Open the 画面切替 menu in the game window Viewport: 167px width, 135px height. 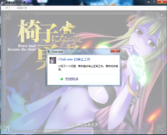click(22, 8)
